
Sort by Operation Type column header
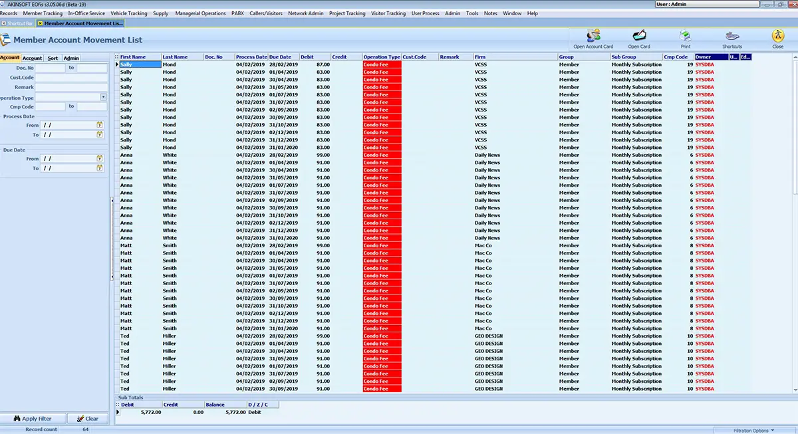pos(382,57)
